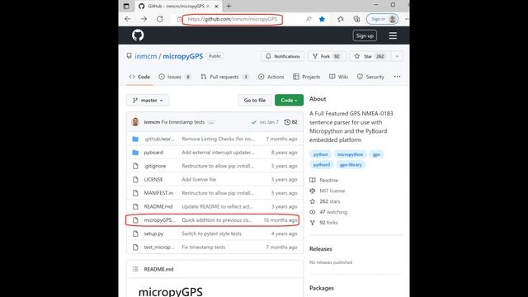Click the star icon next to 262 stars
The image size is (528, 297).
click(313, 201)
